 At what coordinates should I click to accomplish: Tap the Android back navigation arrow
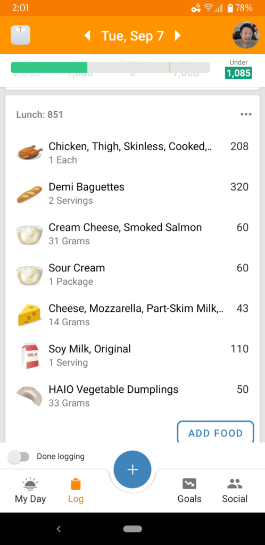click(59, 529)
